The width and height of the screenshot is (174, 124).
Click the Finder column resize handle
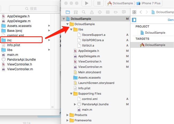click(52, 107)
